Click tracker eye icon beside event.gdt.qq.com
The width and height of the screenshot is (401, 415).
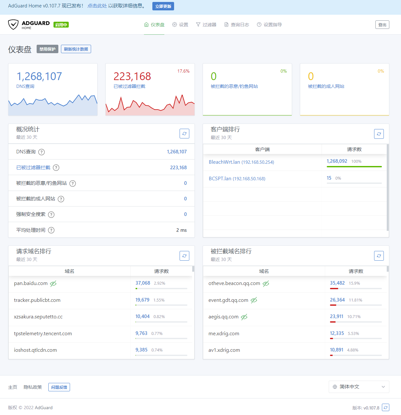[254, 300]
